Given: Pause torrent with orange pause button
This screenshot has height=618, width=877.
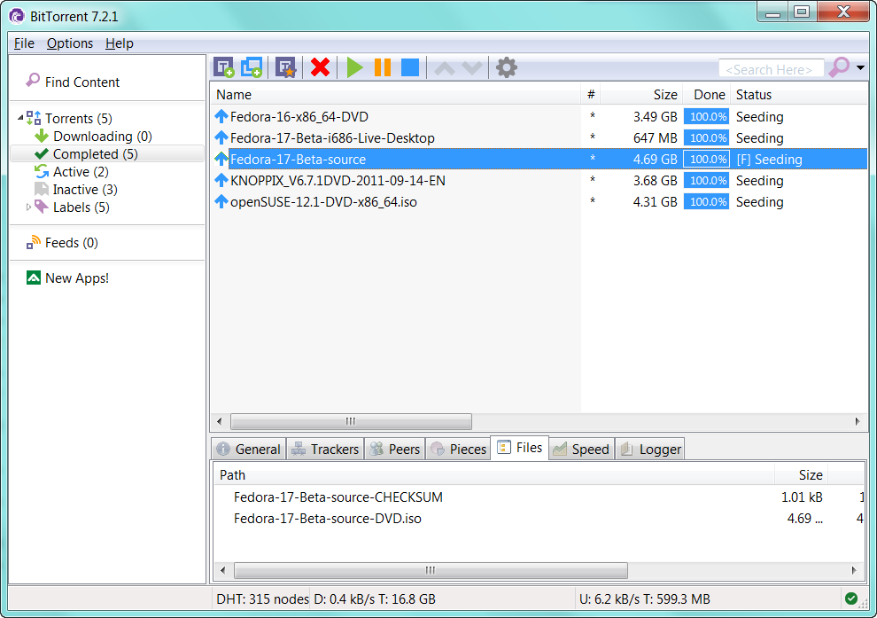Looking at the screenshot, I should coord(383,67).
